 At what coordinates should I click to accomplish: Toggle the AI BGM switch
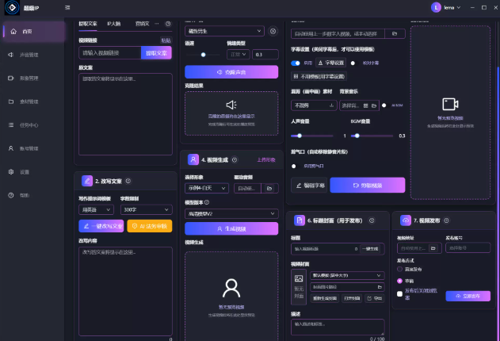point(384,105)
